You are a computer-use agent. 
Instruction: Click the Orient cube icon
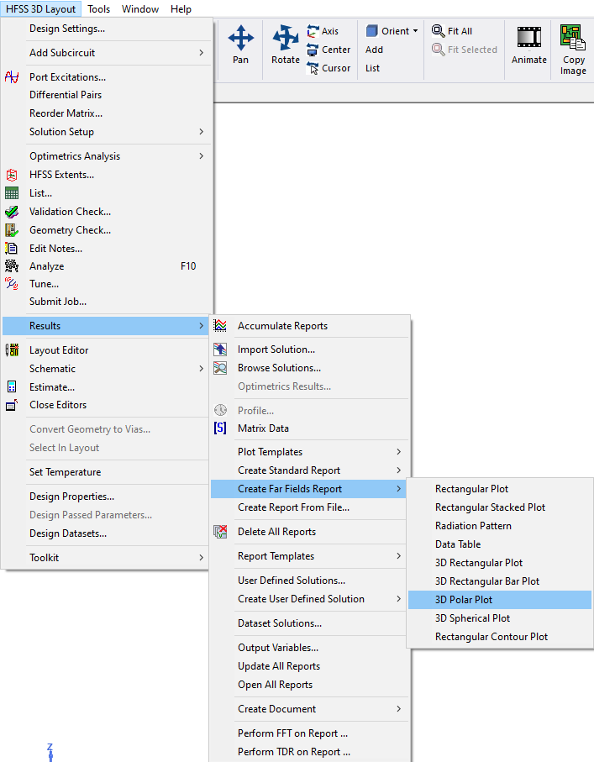point(372,31)
